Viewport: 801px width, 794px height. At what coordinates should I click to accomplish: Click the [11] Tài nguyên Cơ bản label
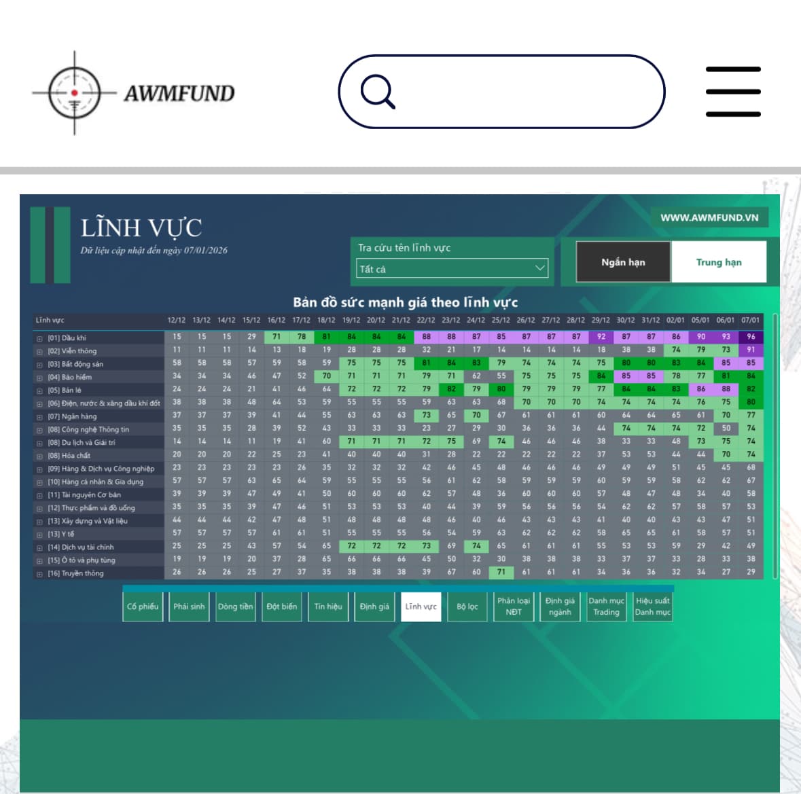[84, 495]
